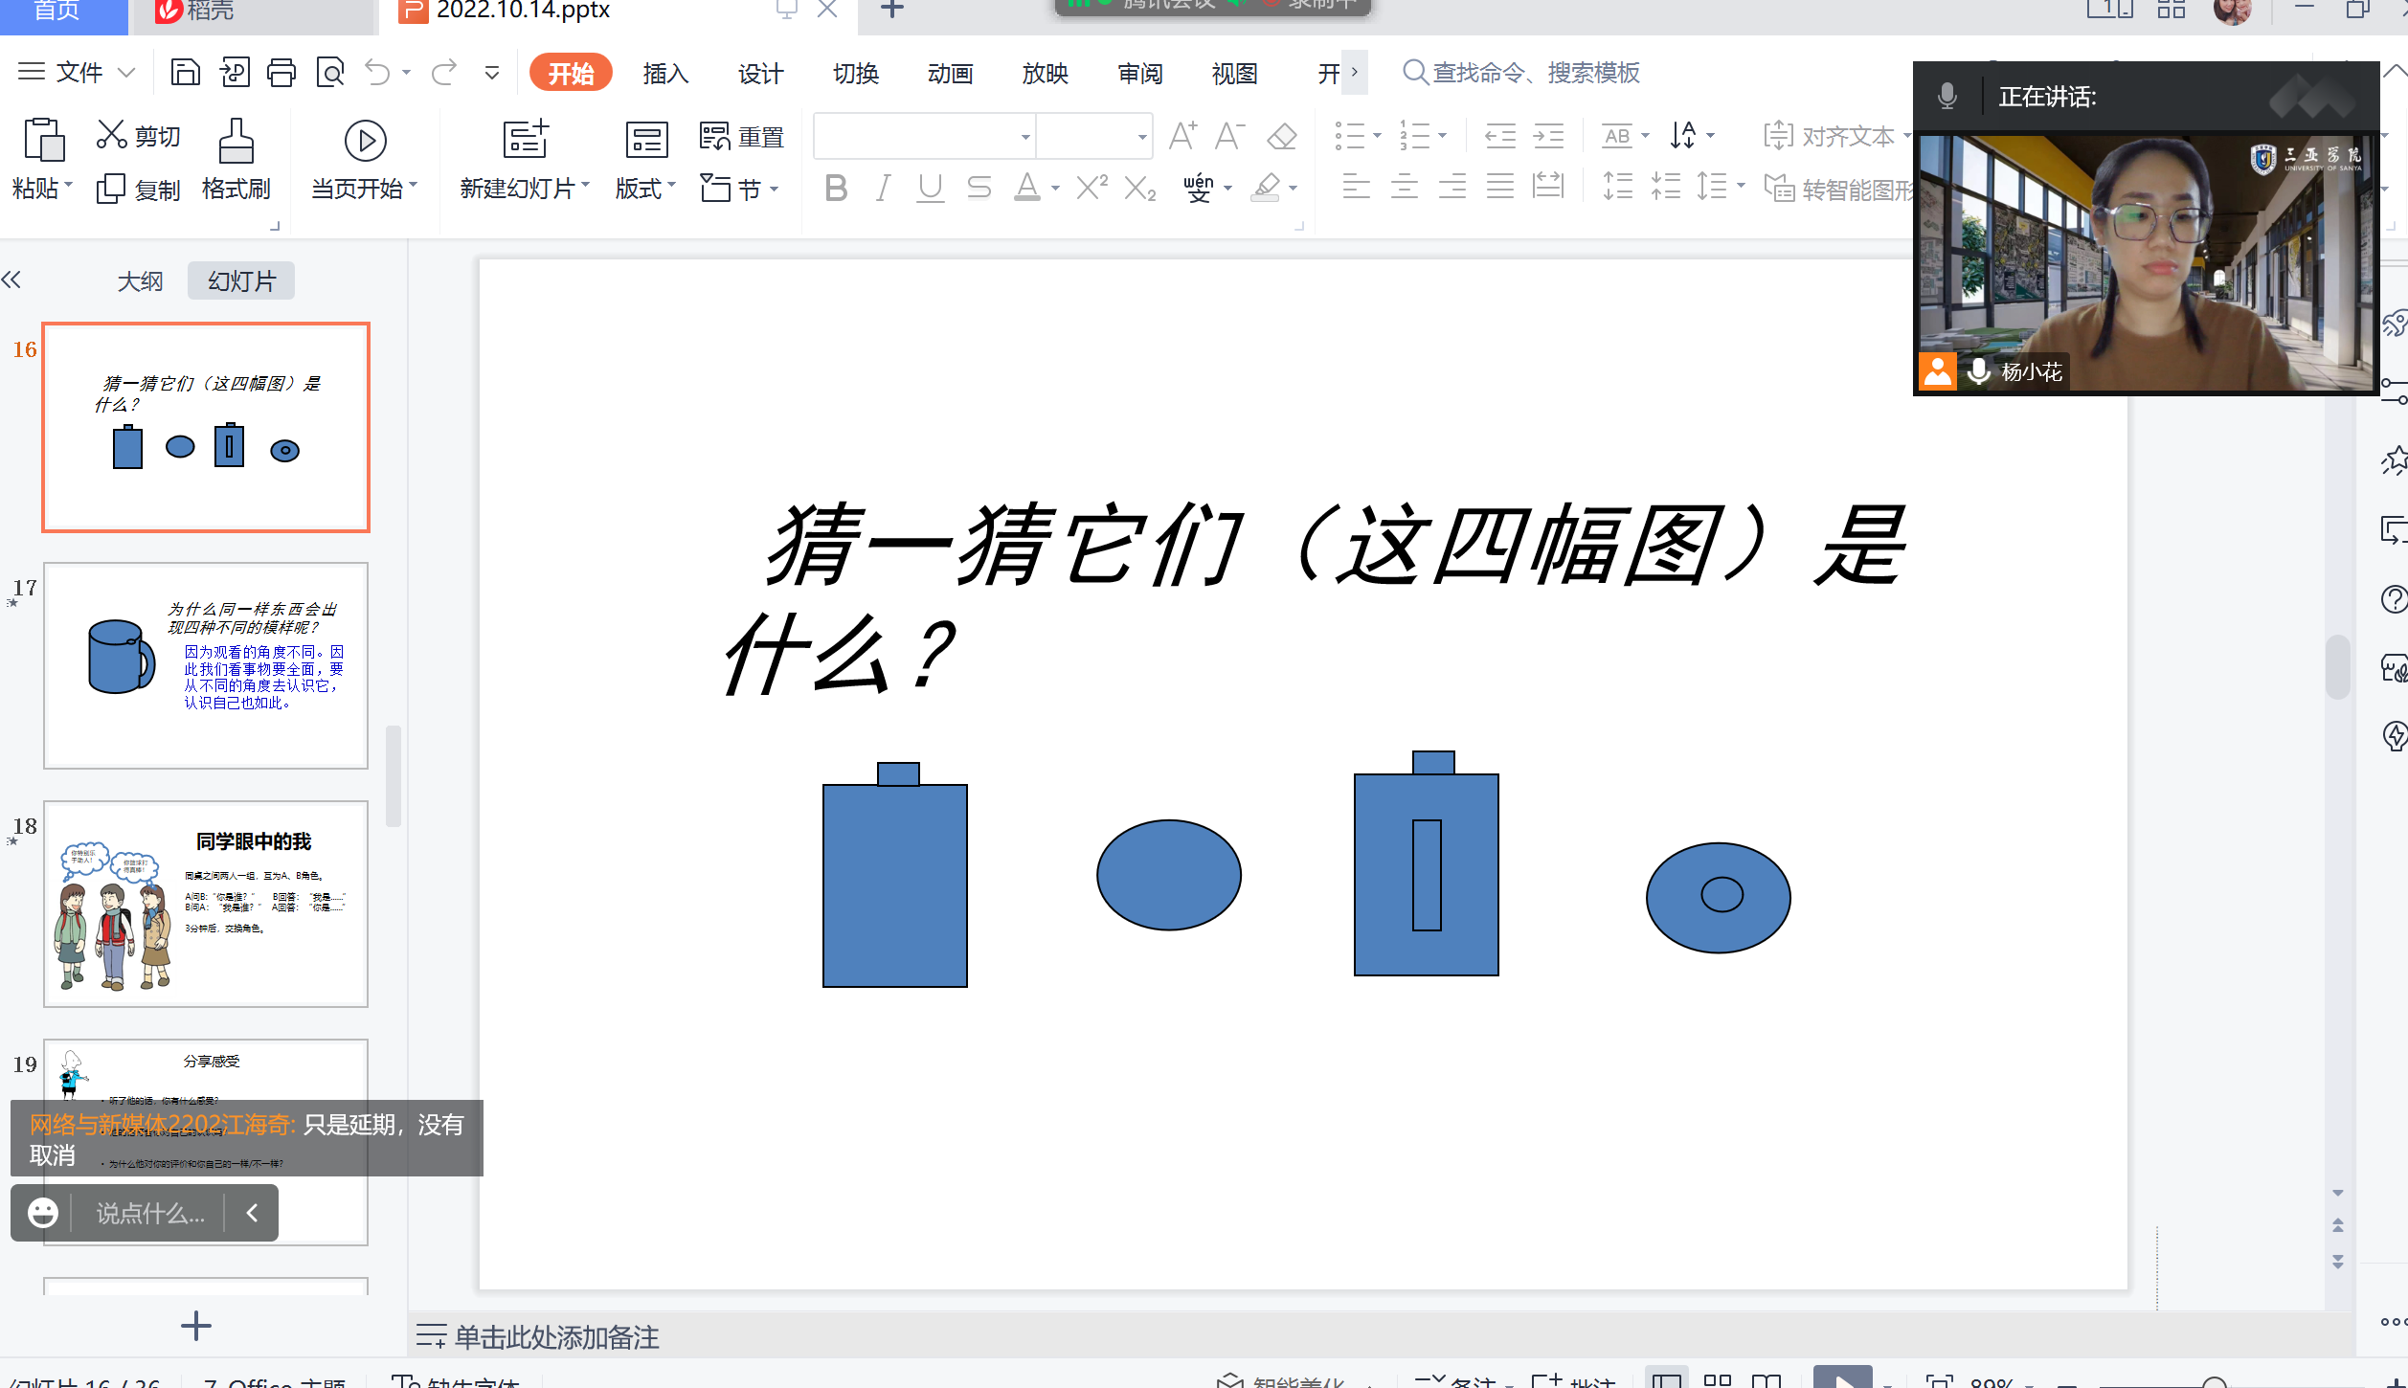Open the font name dropdown

click(x=1025, y=137)
